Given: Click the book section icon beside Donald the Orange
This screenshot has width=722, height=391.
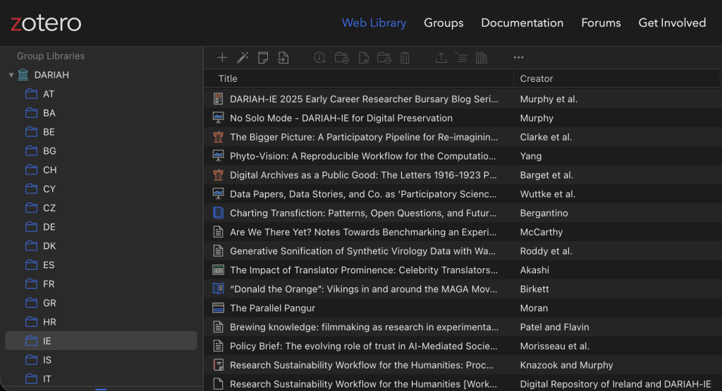Looking at the screenshot, I should [219, 289].
